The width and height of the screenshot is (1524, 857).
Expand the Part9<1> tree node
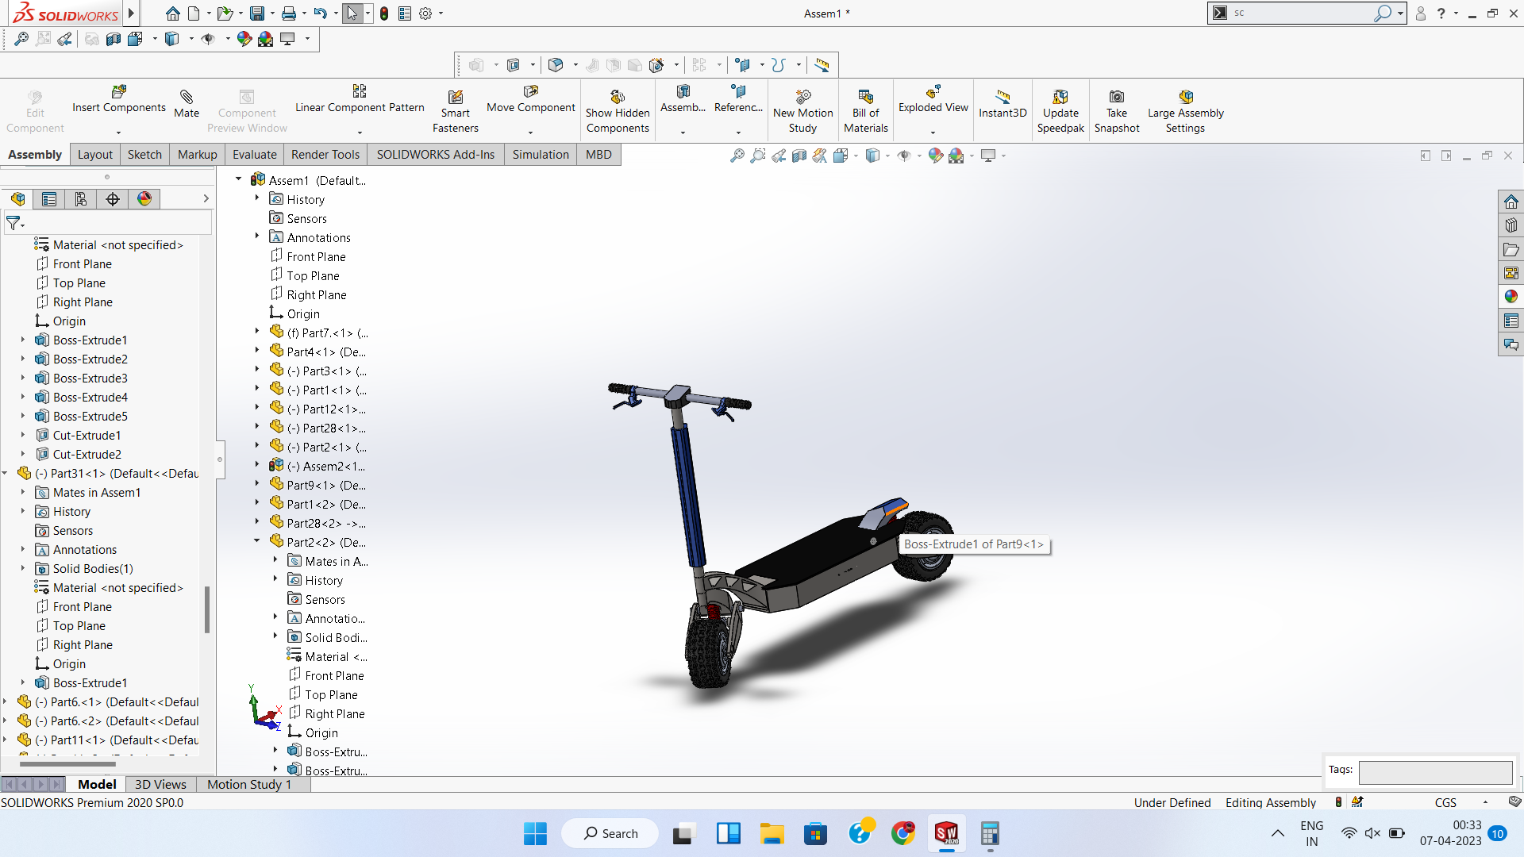pos(256,484)
